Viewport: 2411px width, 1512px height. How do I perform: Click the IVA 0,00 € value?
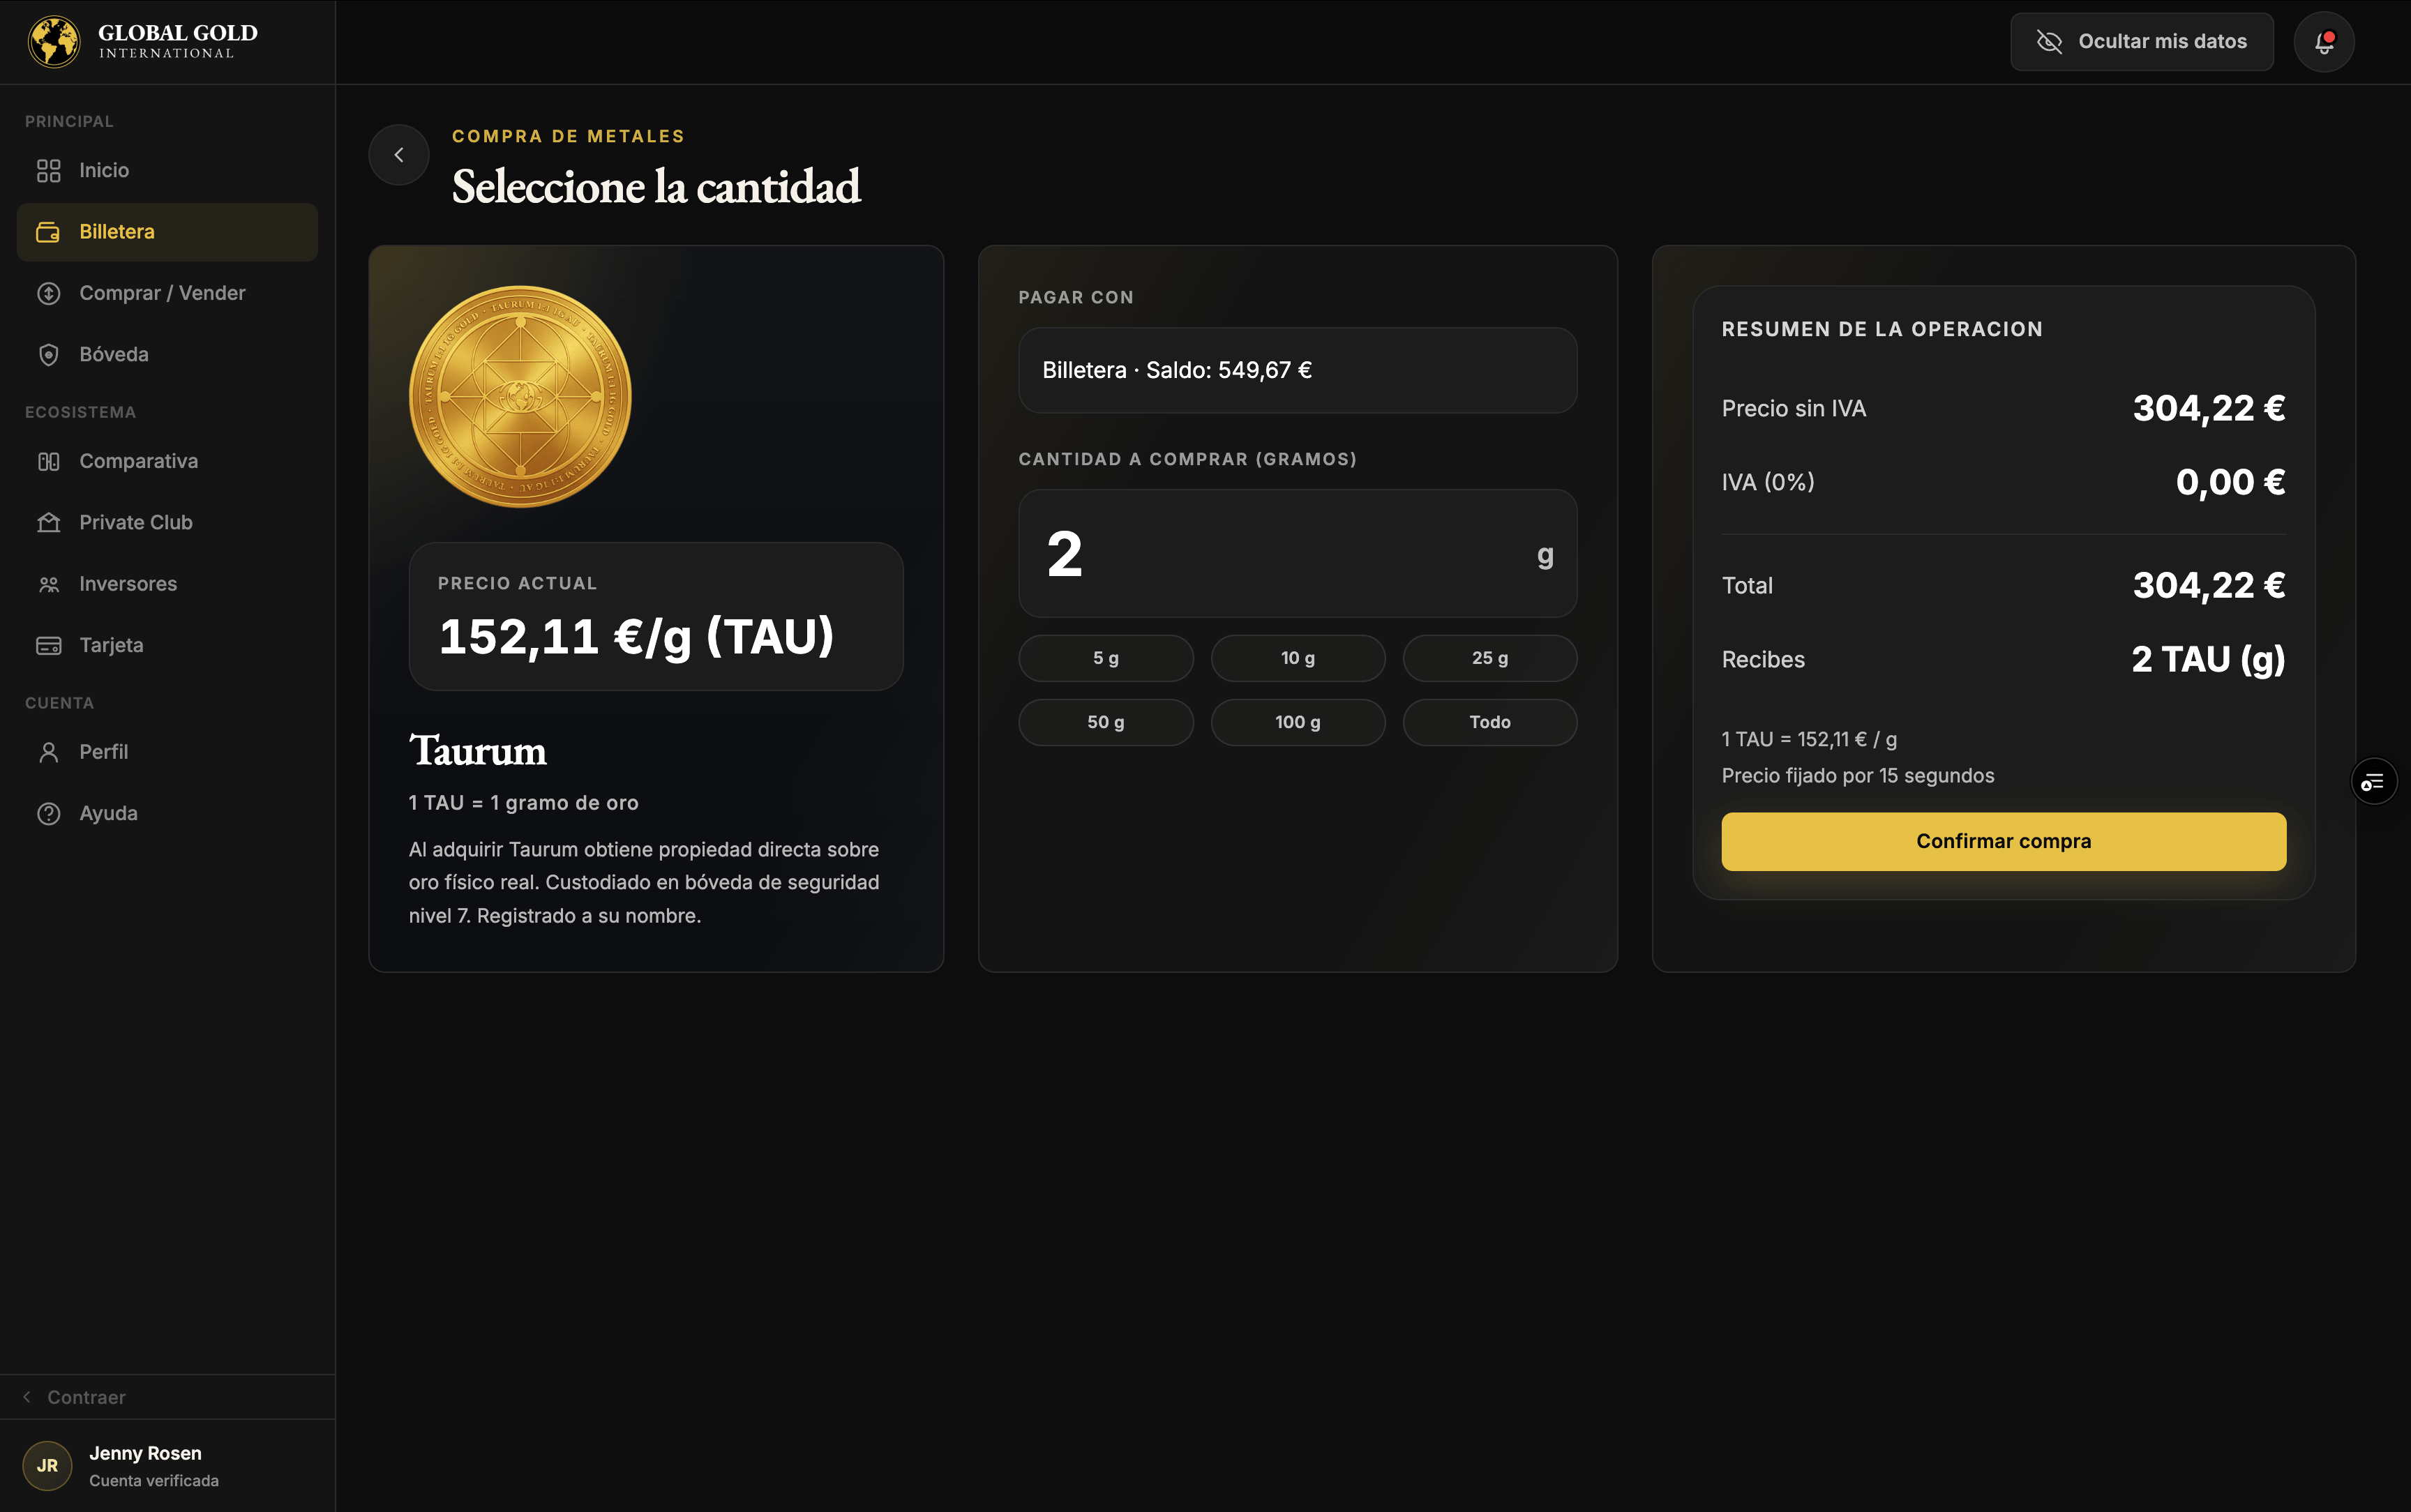(2230, 482)
